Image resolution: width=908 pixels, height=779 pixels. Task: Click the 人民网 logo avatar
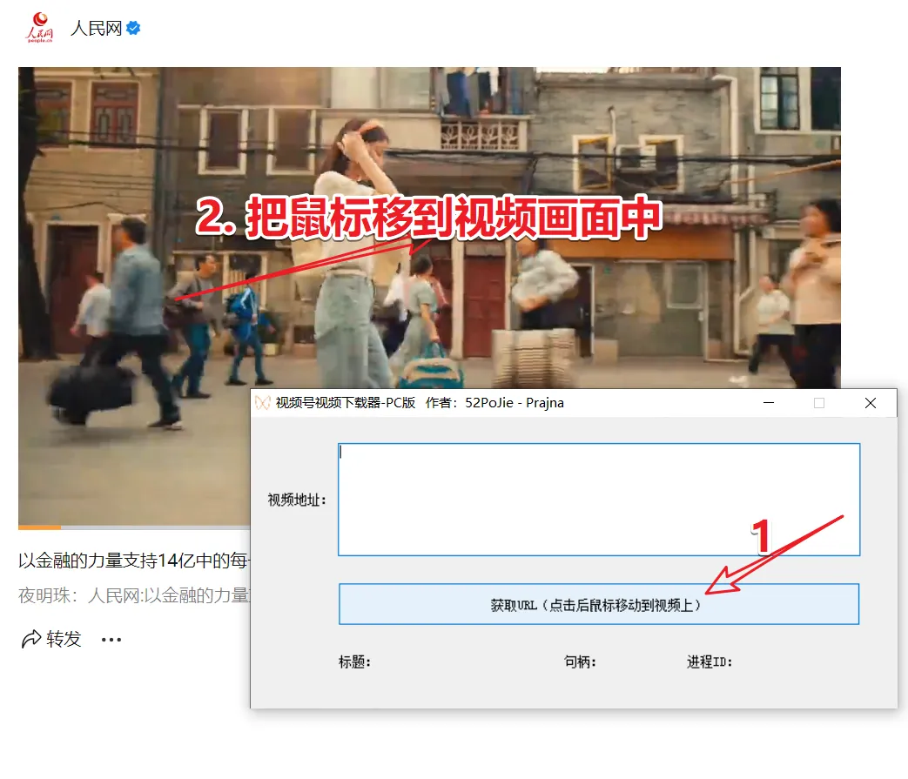[39, 27]
